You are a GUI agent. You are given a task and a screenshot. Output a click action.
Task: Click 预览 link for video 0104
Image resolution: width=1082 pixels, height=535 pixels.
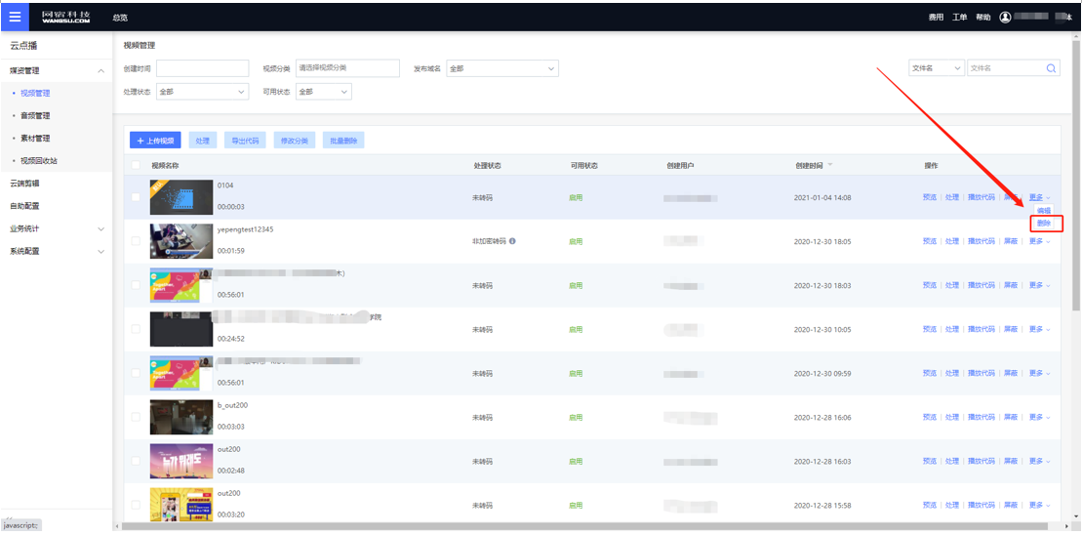(930, 197)
